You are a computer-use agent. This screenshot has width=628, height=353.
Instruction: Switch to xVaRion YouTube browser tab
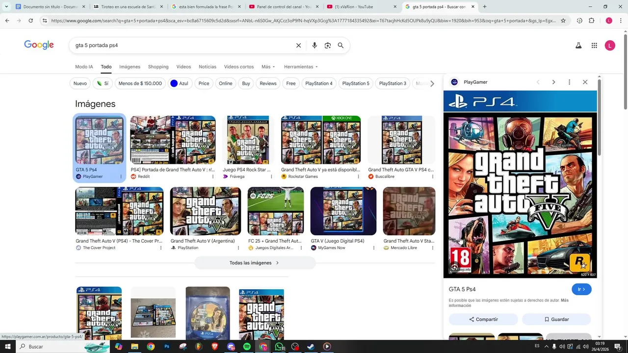362,7
